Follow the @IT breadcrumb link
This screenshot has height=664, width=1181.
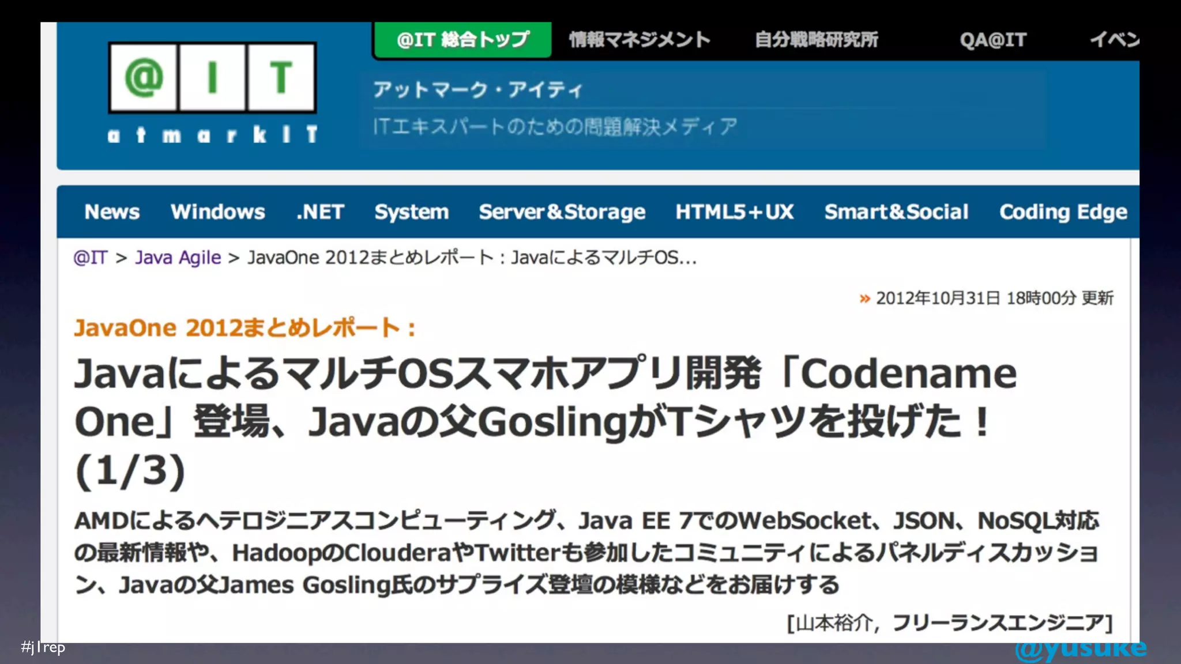tap(91, 258)
